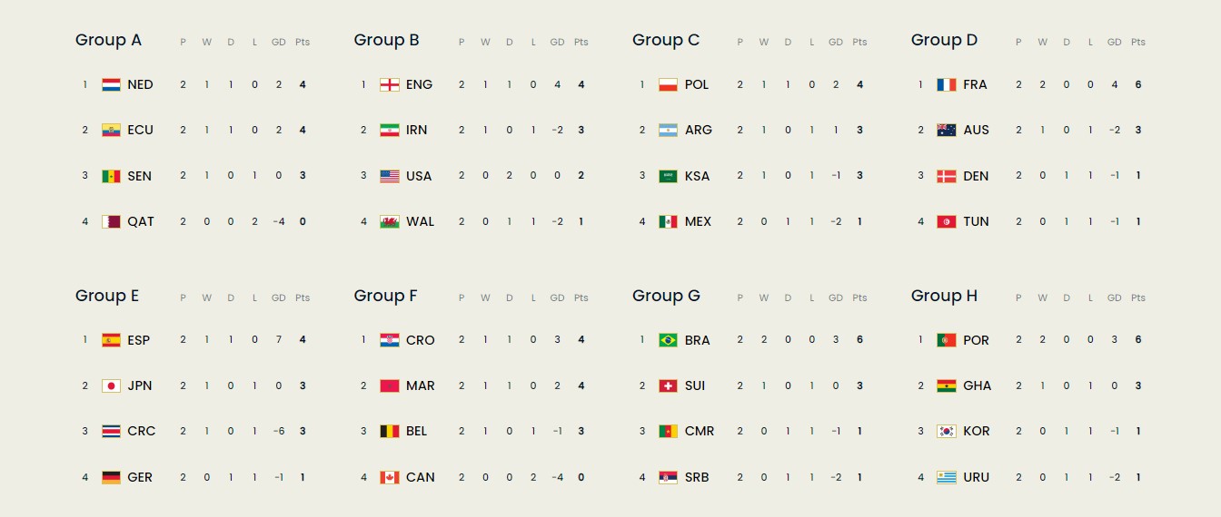Click the Netherlands flag icon
The image size is (1221, 517).
pyautogui.click(x=111, y=84)
